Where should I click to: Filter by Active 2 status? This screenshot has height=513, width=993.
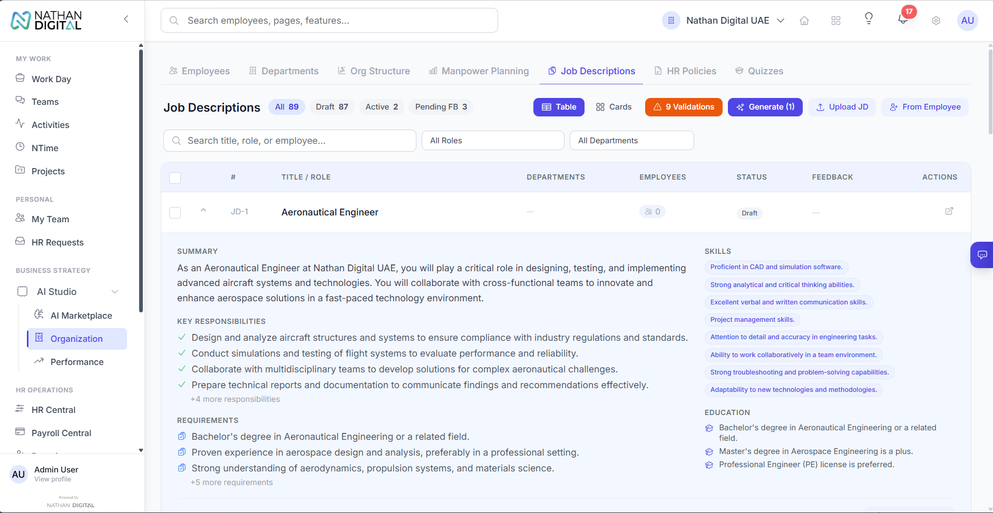click(382, 107)
